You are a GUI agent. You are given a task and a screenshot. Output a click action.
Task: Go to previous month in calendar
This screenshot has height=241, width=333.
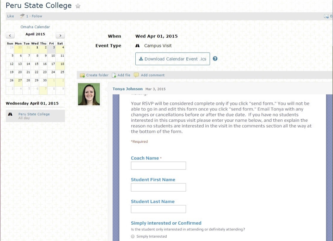point(10,36)
